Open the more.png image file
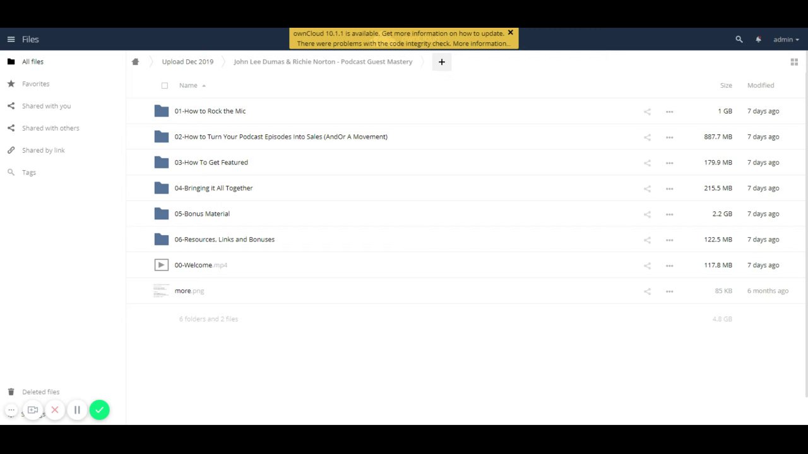The image size is (808, 454). click(189, 291)
